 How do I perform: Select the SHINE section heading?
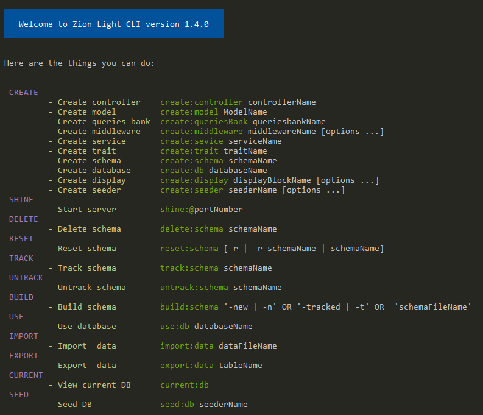(21, 200)
